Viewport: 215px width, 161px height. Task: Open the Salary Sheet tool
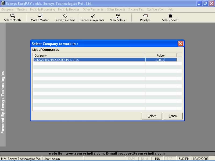point(170,17)
